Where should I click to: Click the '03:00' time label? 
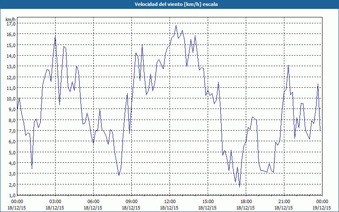click(56, 202)
